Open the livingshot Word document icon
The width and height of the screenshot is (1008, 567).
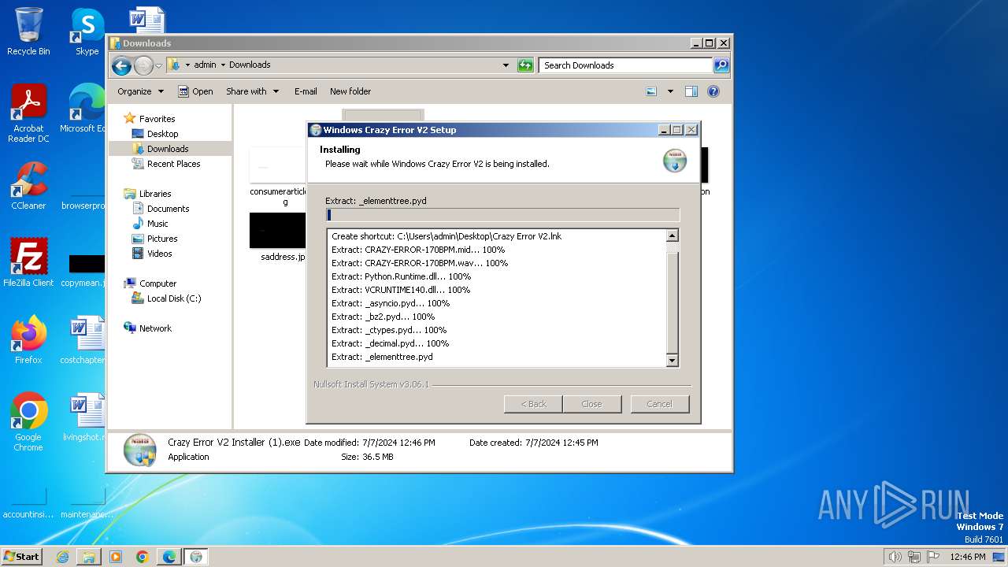point(83,417)
